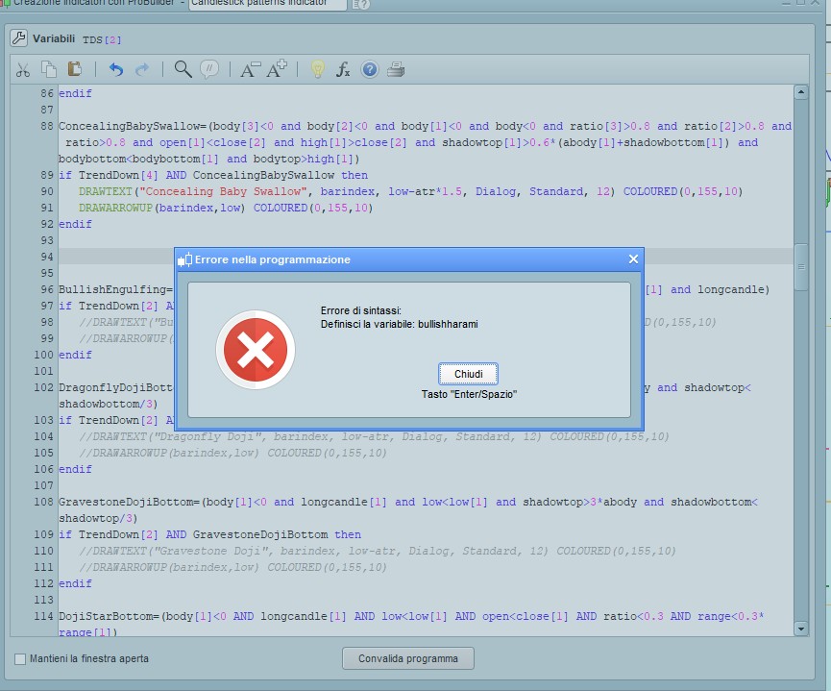Click the indicator name field 'Candlestick patterns indicator'
Screen dimensions: 831x691
[266, 4]
